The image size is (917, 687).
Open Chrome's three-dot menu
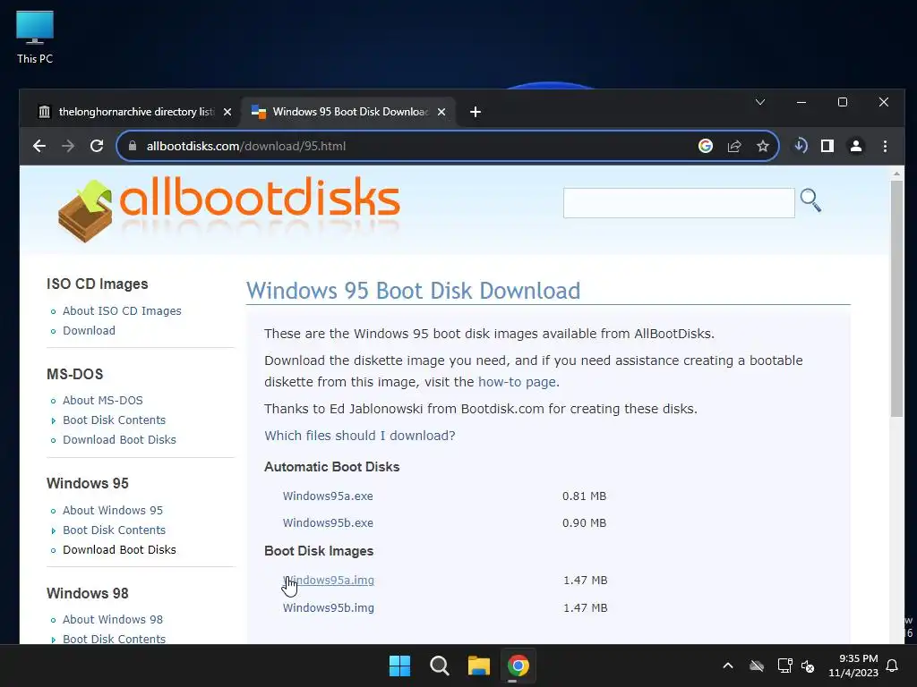(x=885, y=146)
